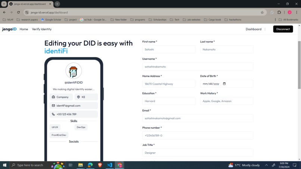The image size is (301, 169).
Task: Click the jengaID logo
Action: coord(9,29)
